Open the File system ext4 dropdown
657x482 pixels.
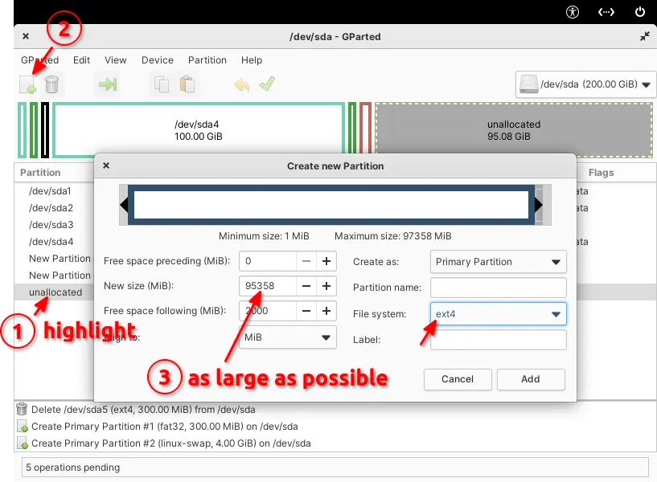499,313
